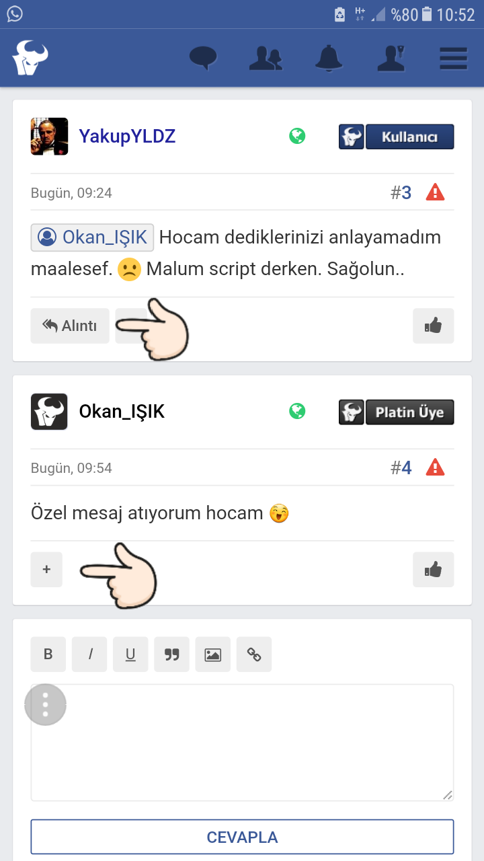Viewport: 484px width, 861px height.
Task: Report post #3 with warning triangle
Action: (x=436, y=193)
